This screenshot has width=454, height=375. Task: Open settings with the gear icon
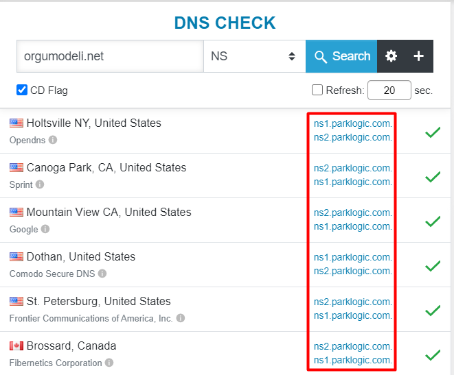(x=391, y=56)
